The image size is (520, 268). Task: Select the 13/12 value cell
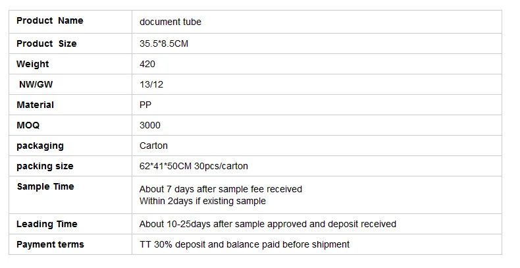point(149,84)
